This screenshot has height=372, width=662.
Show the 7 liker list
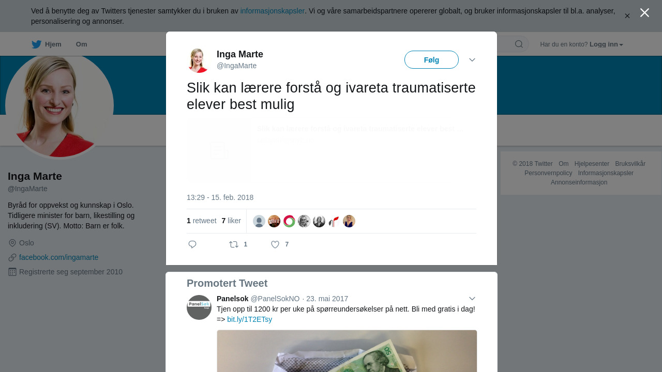231,221
